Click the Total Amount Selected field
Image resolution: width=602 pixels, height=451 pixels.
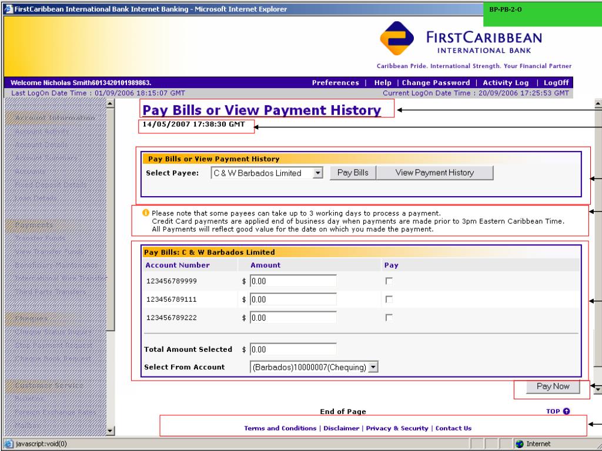click(293, 349)
